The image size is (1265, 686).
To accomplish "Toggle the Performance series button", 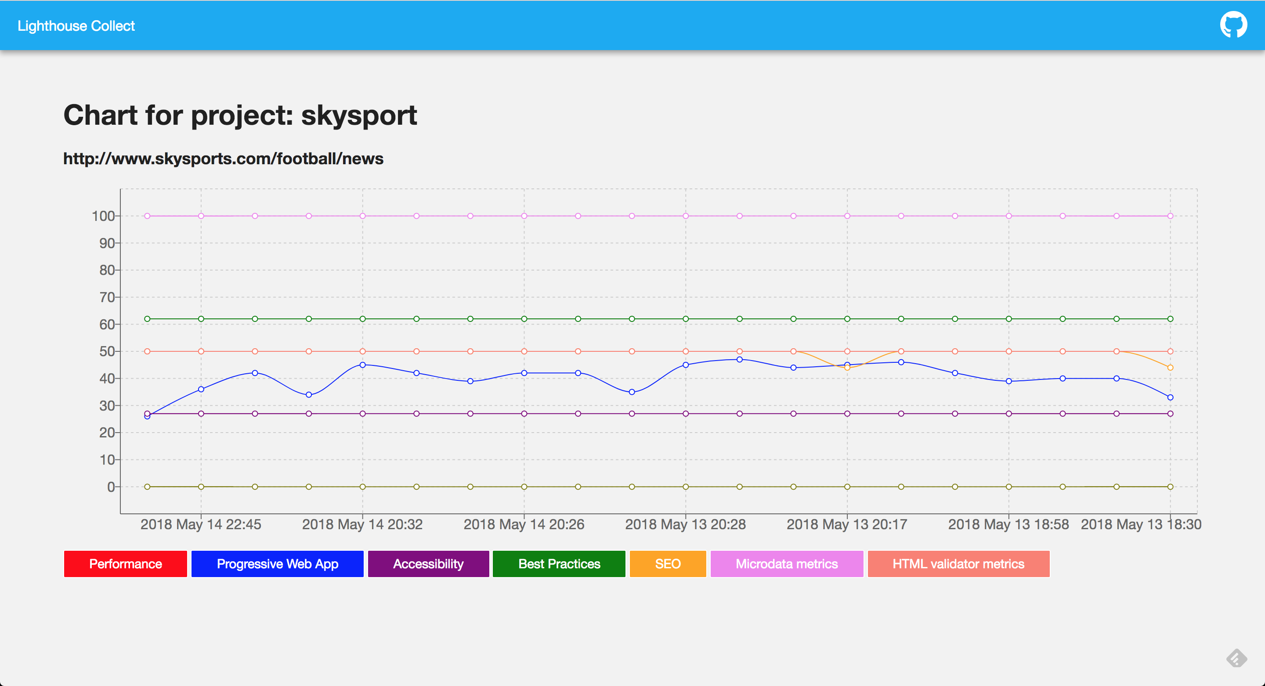I will pos(125,564).
